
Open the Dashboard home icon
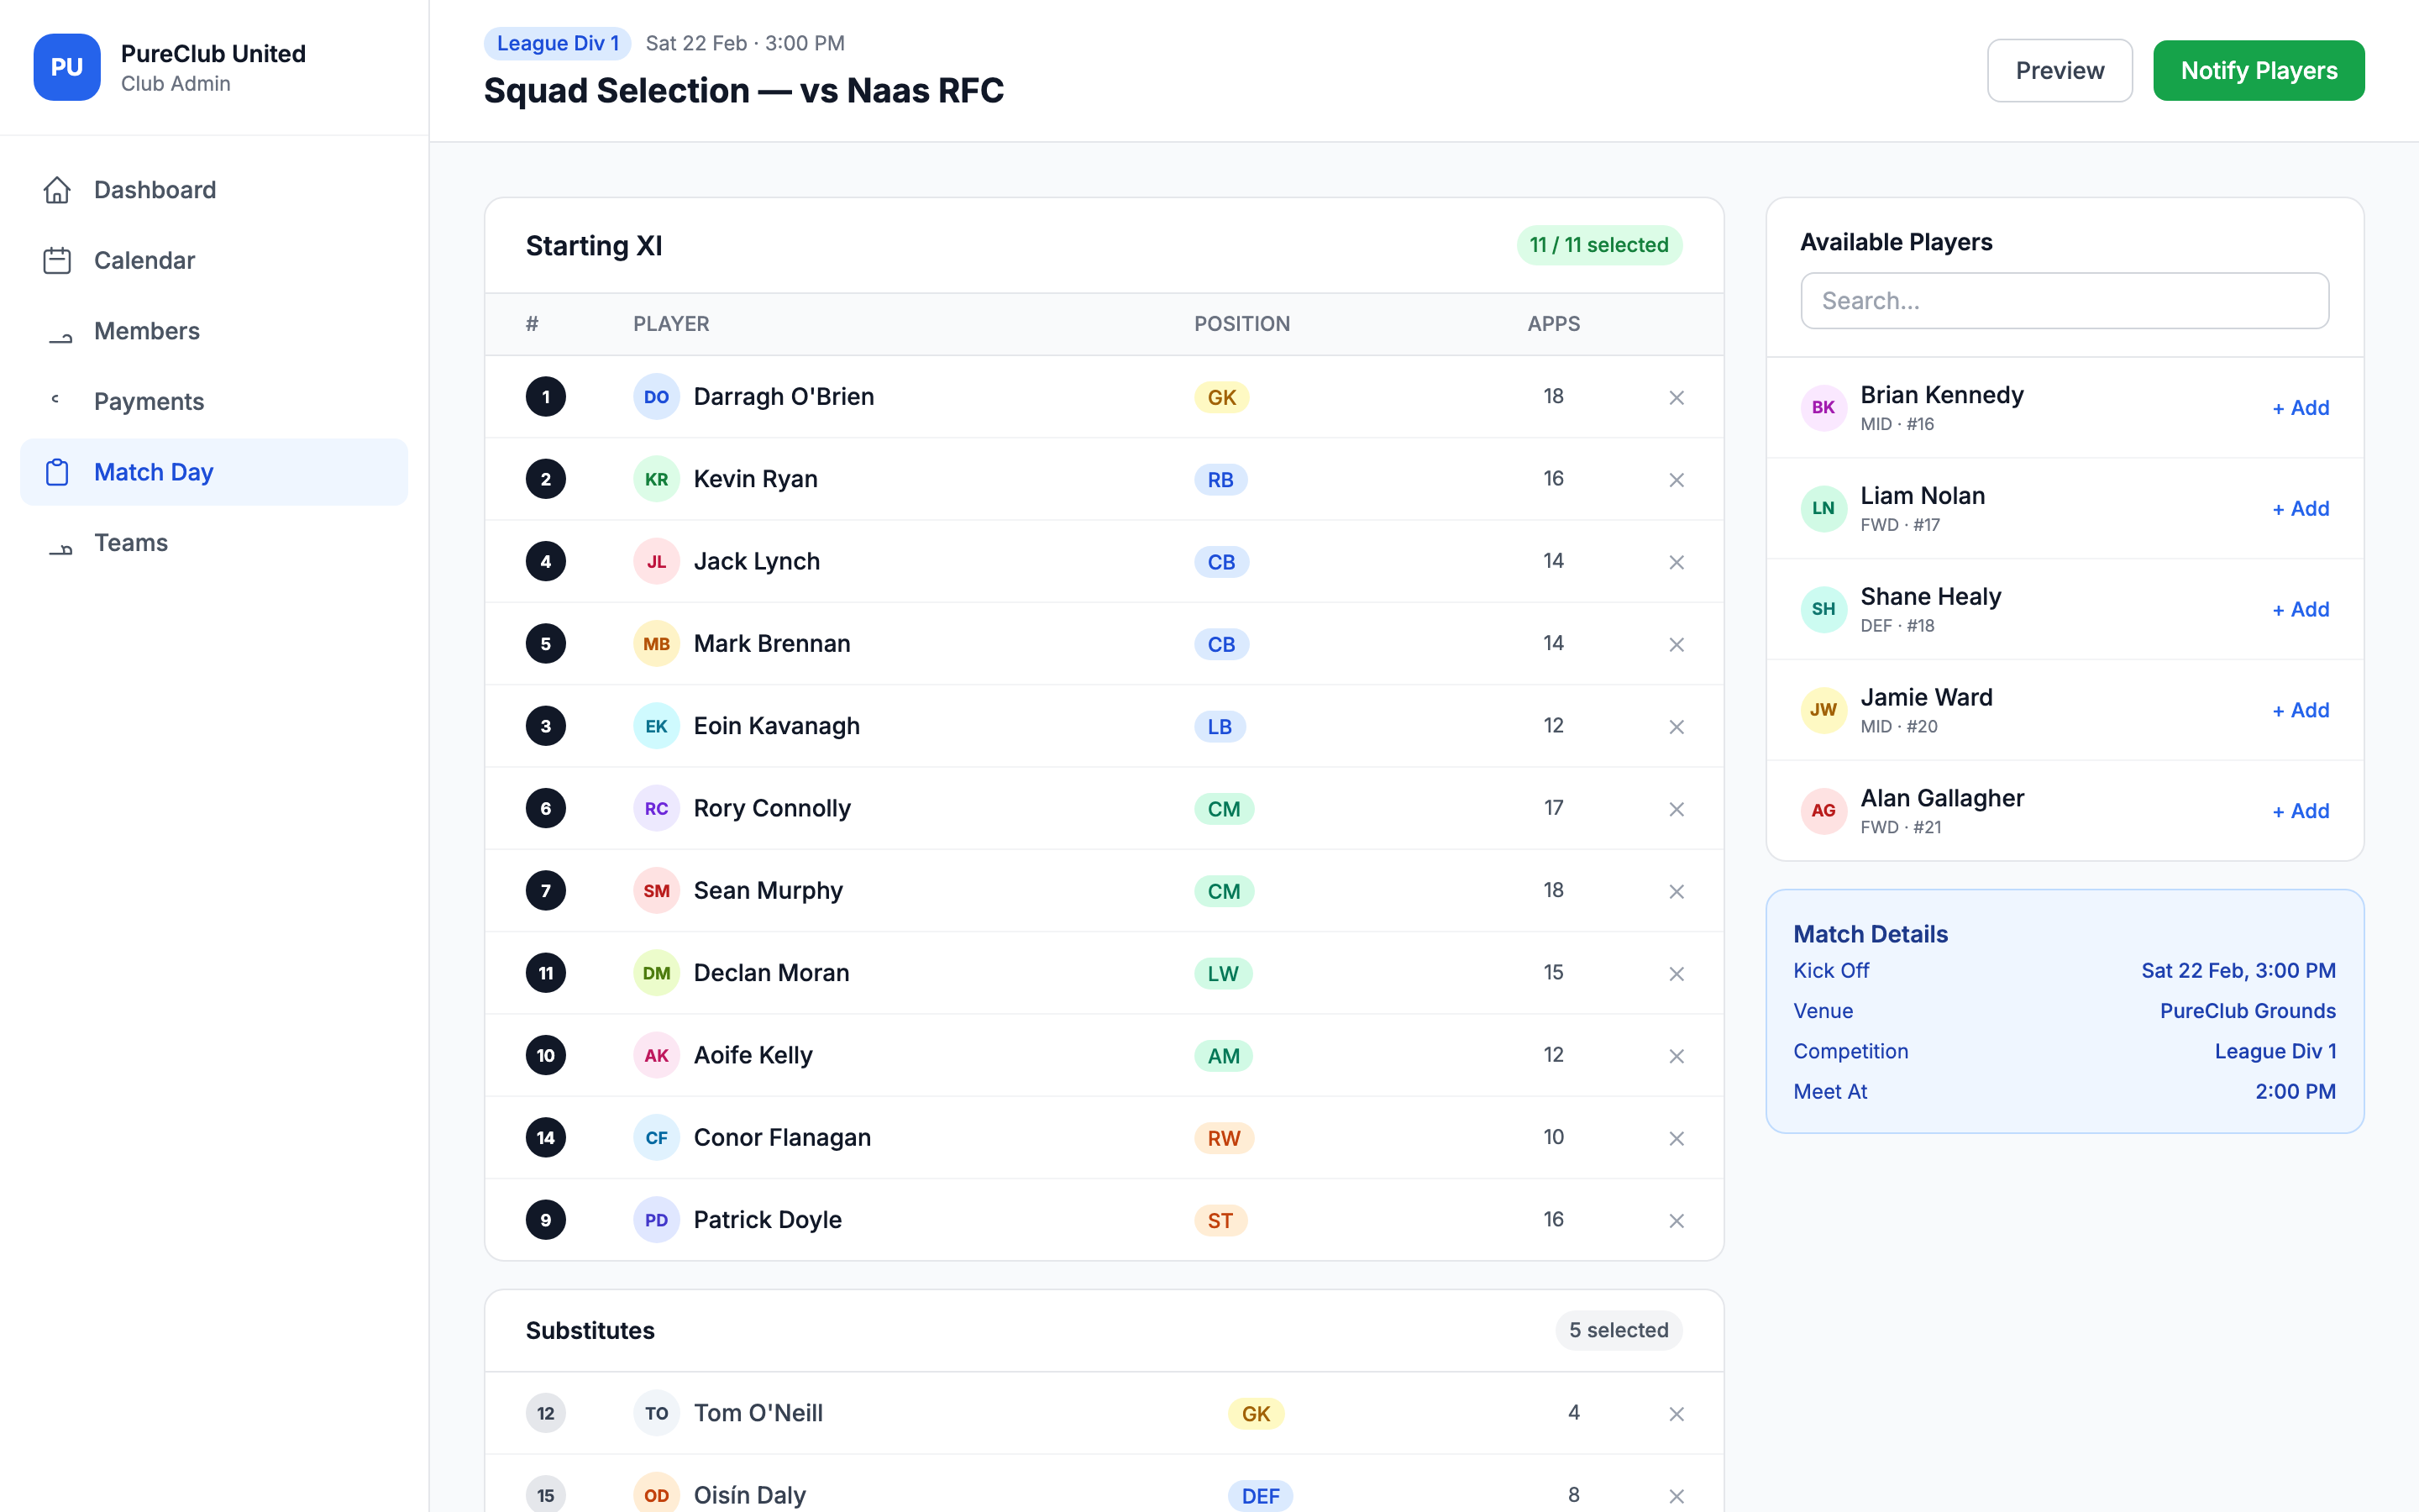point(57,190)
